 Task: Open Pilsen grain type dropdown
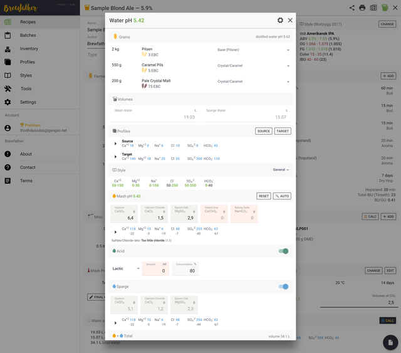pos(289,49)
